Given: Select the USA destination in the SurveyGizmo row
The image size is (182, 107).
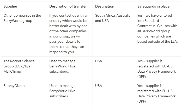Looking at the screenshot, I should [99, 86].
